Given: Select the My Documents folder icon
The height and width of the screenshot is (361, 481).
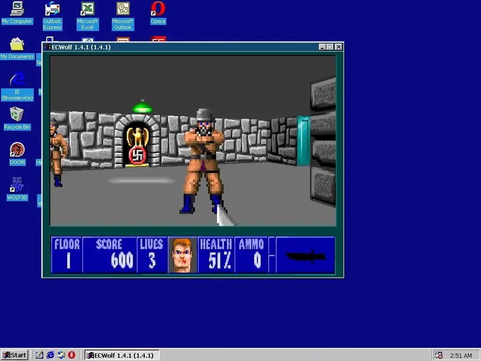Looking at the screenshot, I should (17, 48).
